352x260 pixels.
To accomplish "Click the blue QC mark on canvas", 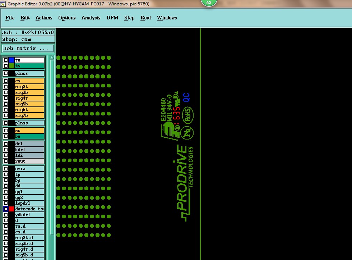I will pos(186,97).
